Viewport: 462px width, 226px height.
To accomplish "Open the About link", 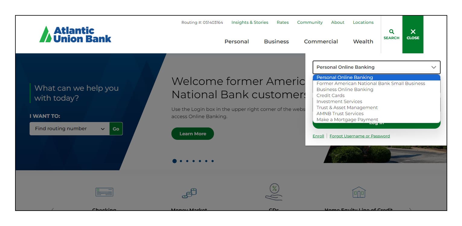I will pyautogui.click(x=338, y=22).
